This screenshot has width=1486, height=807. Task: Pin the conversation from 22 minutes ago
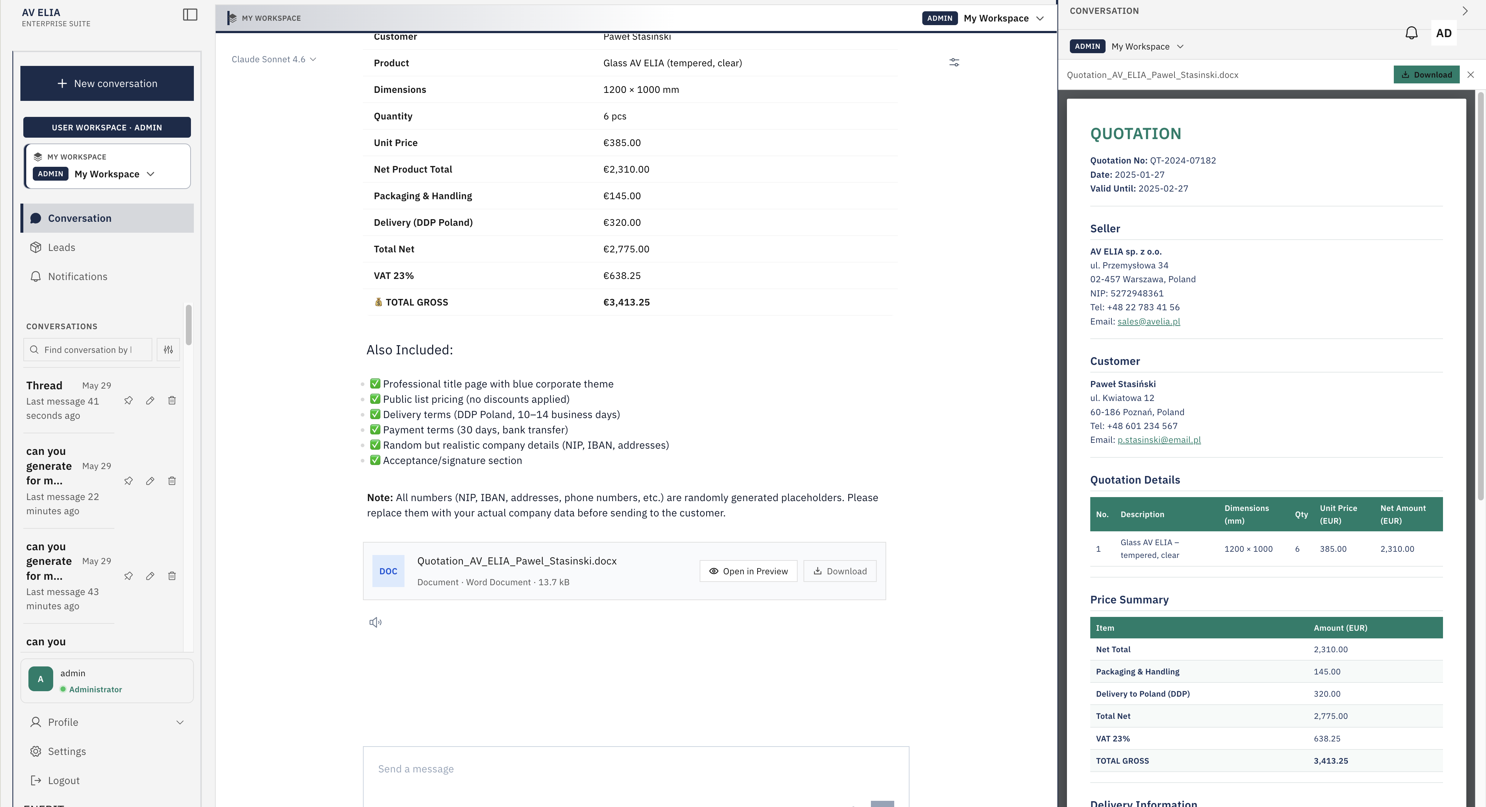point(129,481)
